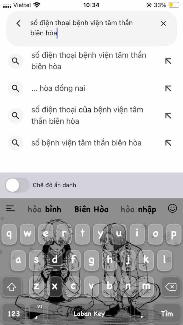Enable the Chế độ ẩn danh switch
This screenshot has width=183, height=325.
point(17,185)
